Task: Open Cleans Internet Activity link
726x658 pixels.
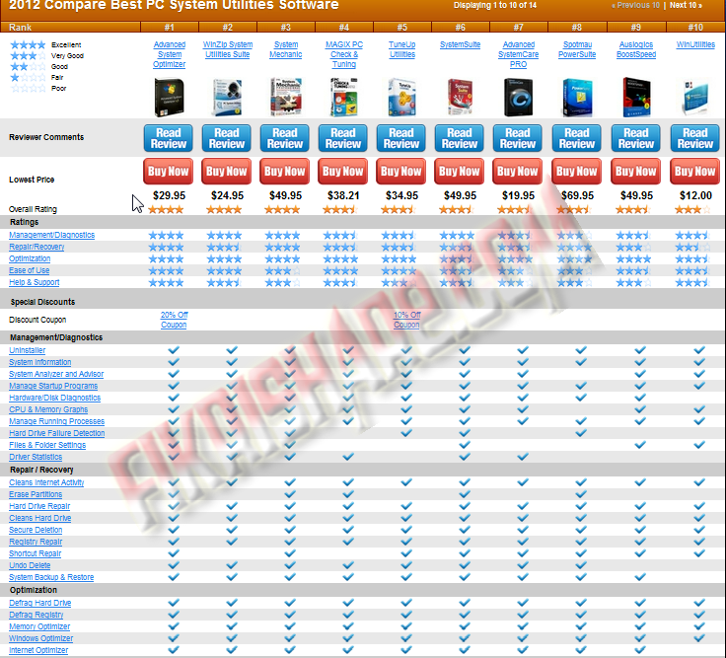Action: (46, 482)
